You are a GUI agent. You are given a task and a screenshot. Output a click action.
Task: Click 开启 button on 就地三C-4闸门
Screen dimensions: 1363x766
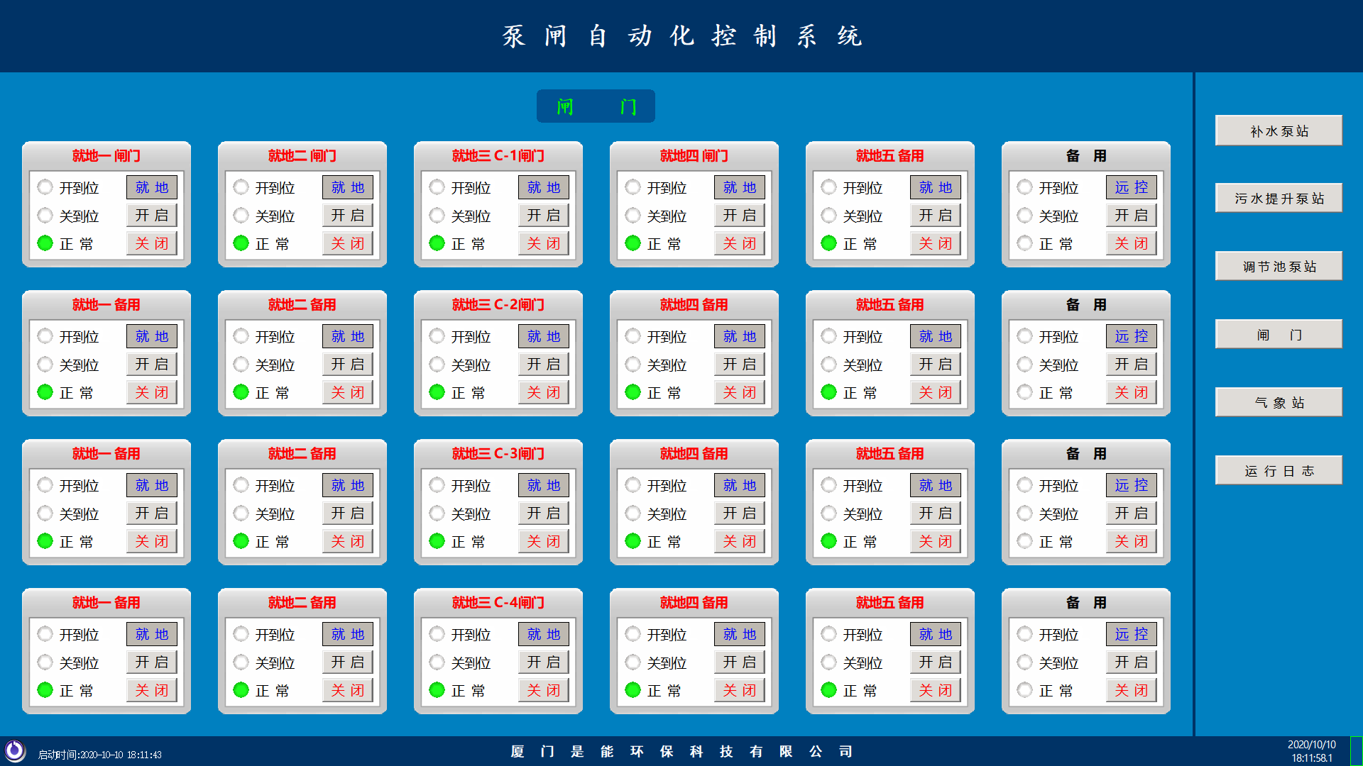pyautogui.click(x=543, y=661)
